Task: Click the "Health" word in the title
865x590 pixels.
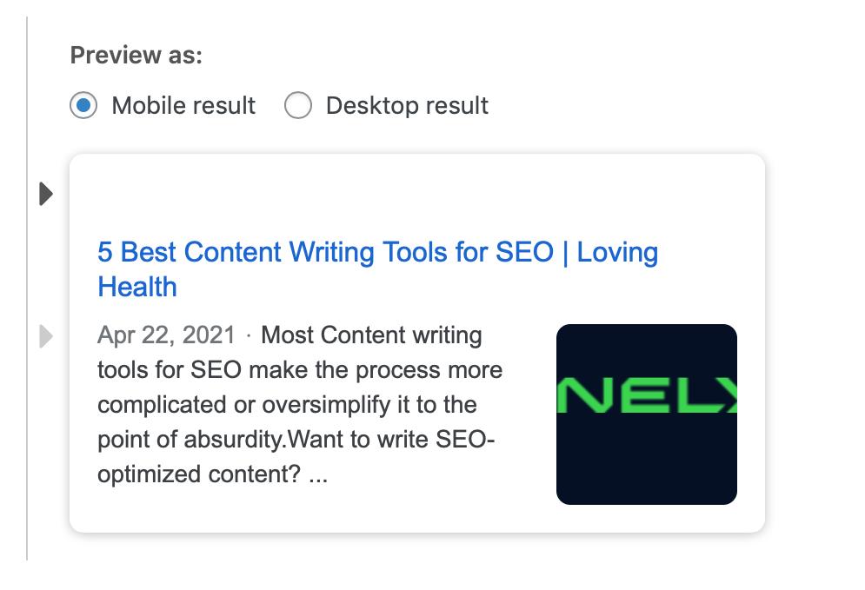Action: 137,288
